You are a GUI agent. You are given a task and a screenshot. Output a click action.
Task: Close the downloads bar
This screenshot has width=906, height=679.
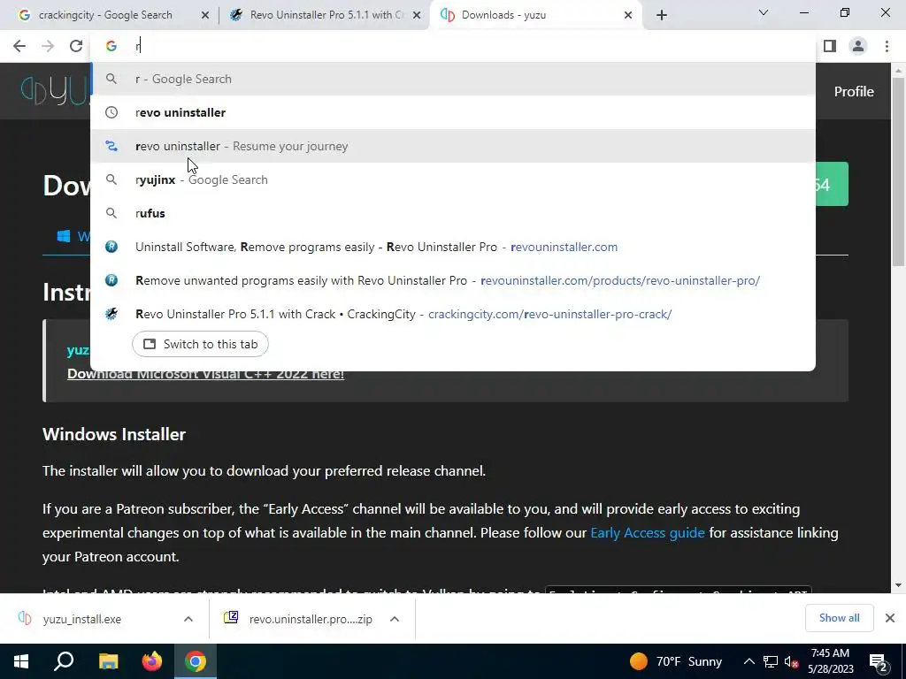pos(890,618)
